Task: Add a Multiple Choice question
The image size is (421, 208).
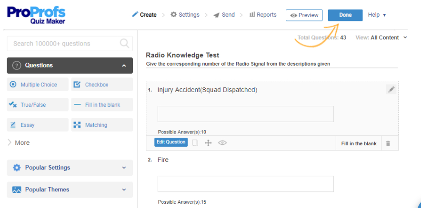Action: click(x=38, y=85)
